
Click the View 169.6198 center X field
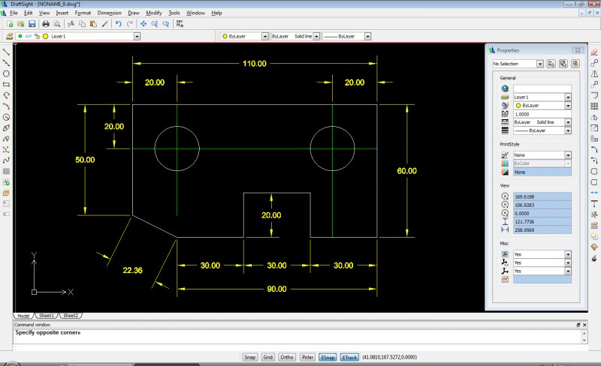click(x=542, y=196)
